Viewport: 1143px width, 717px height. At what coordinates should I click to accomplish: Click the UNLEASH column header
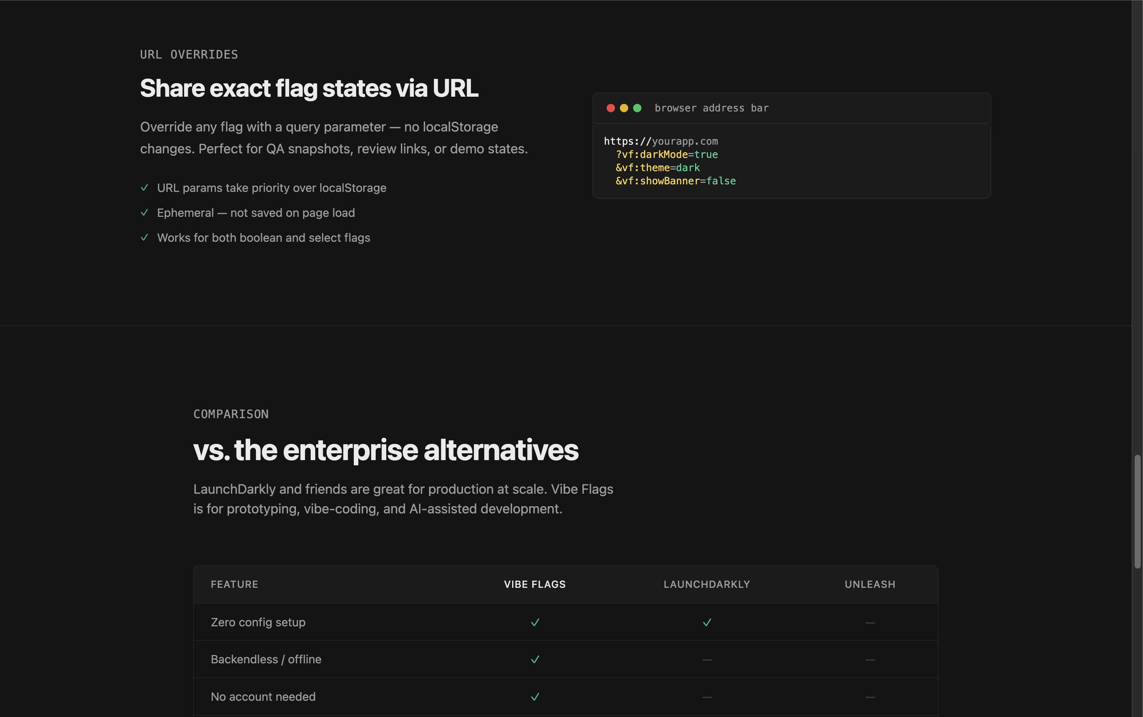870,584
